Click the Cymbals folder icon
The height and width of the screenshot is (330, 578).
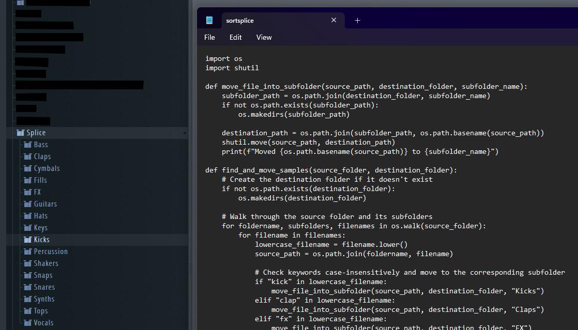tap(26, 168)
